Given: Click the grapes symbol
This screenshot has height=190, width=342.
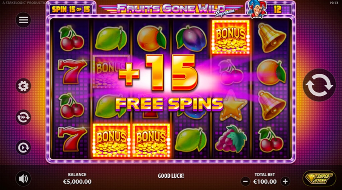Looking at the screenshot, I should pos(231,138).
